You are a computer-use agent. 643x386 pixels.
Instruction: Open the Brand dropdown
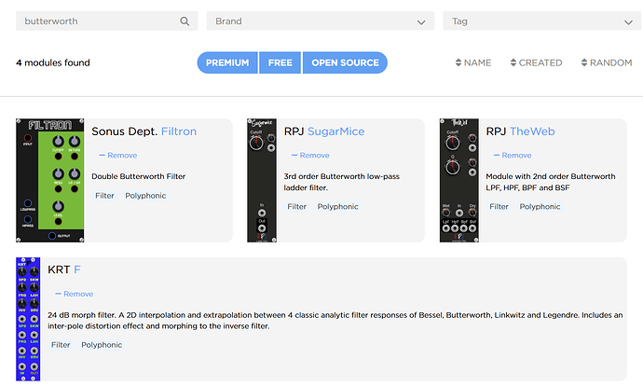click(x=320, y=21)
